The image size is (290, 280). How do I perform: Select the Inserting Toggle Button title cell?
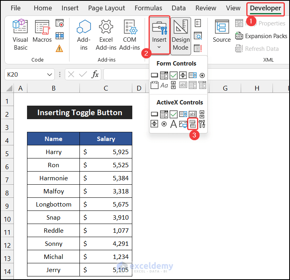pyautogui.click(x=79, y=112)
